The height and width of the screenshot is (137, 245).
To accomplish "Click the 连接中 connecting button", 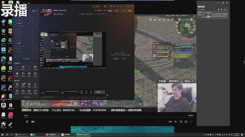I will (100, 92).
